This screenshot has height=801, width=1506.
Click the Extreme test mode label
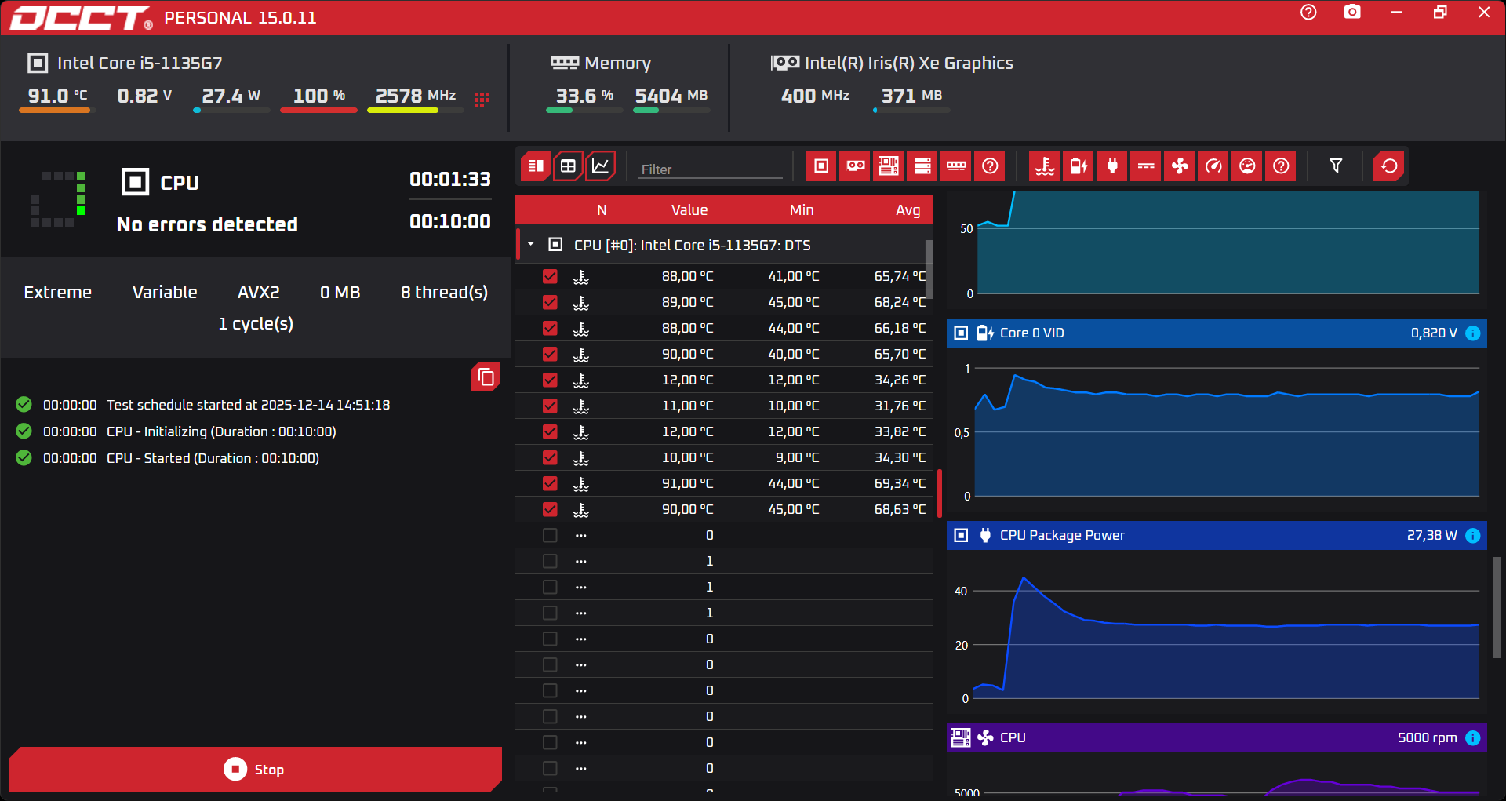coord(58,293)
